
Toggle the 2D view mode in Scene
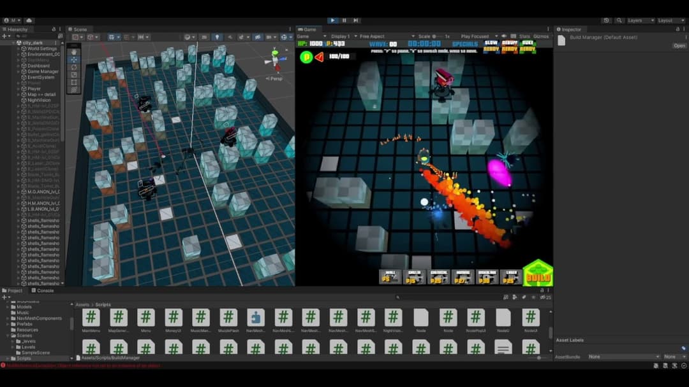click(x=204, y=37)
